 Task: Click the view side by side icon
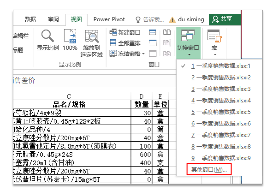click(x=167, y=32)
